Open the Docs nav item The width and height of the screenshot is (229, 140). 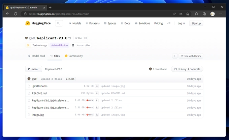[126, 23]
